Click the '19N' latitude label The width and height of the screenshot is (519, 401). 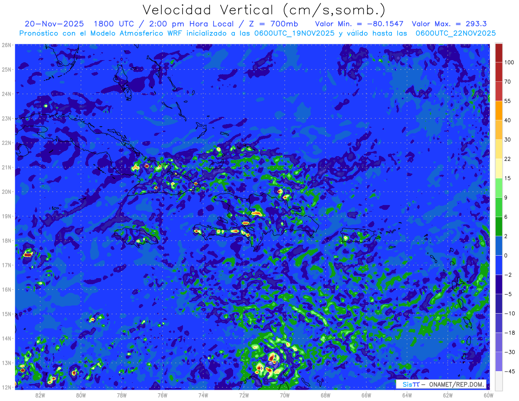click(6, 216)
